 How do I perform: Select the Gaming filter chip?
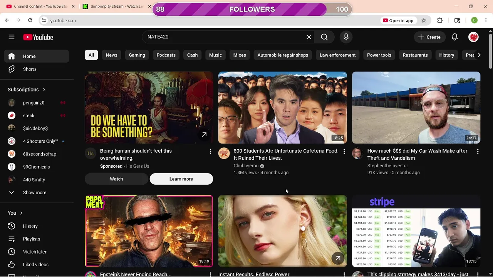click(x=137, y=55)
